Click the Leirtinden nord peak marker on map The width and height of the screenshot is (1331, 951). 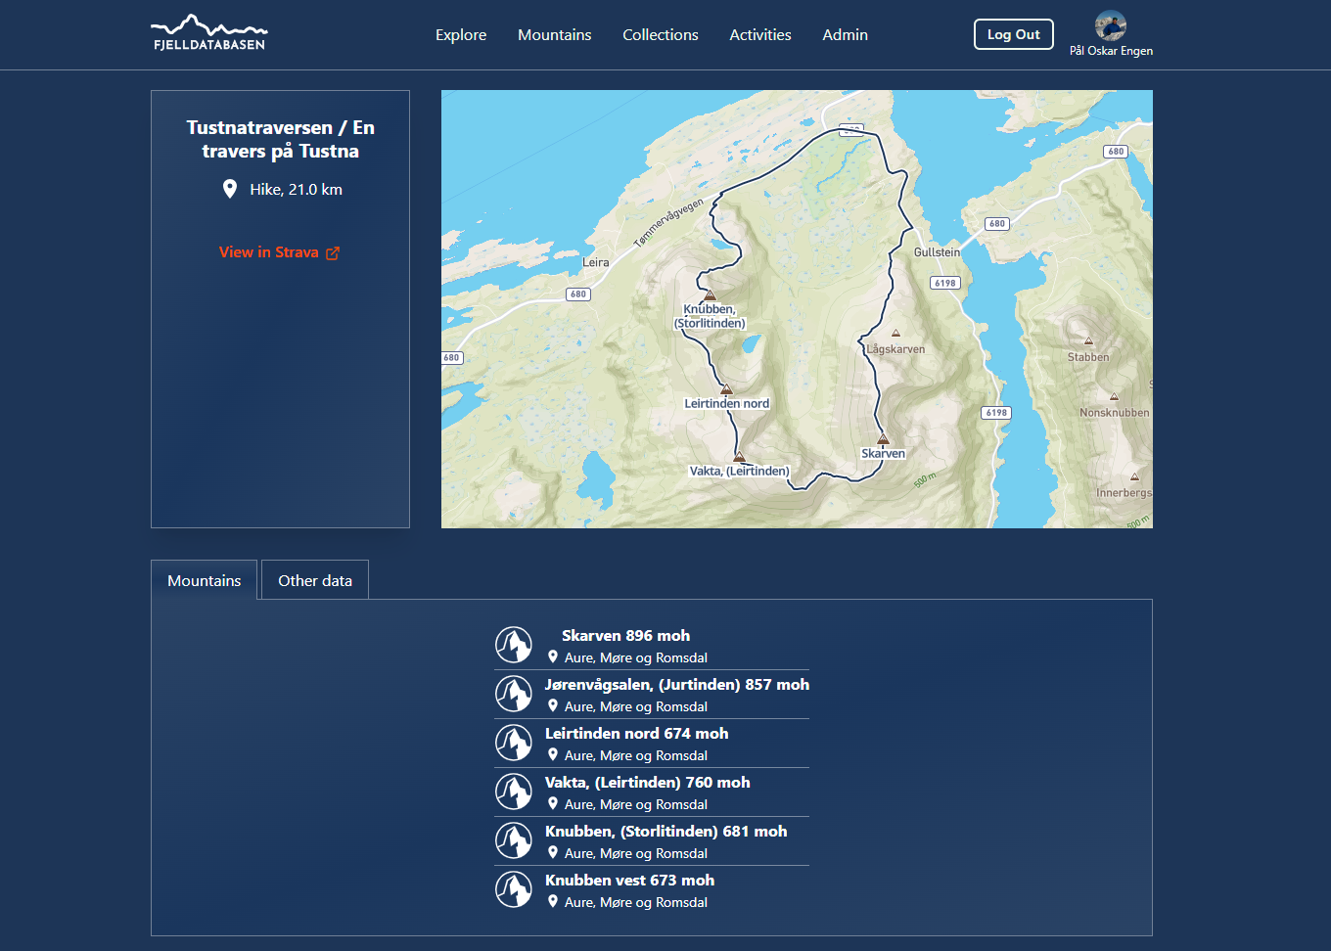pyautogui.click(x=726, y=389)
